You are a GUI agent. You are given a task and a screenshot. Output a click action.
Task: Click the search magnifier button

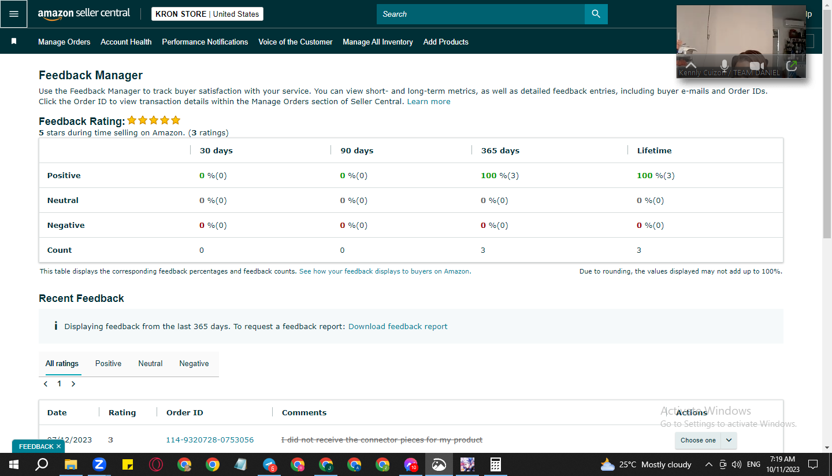point(596,14)
